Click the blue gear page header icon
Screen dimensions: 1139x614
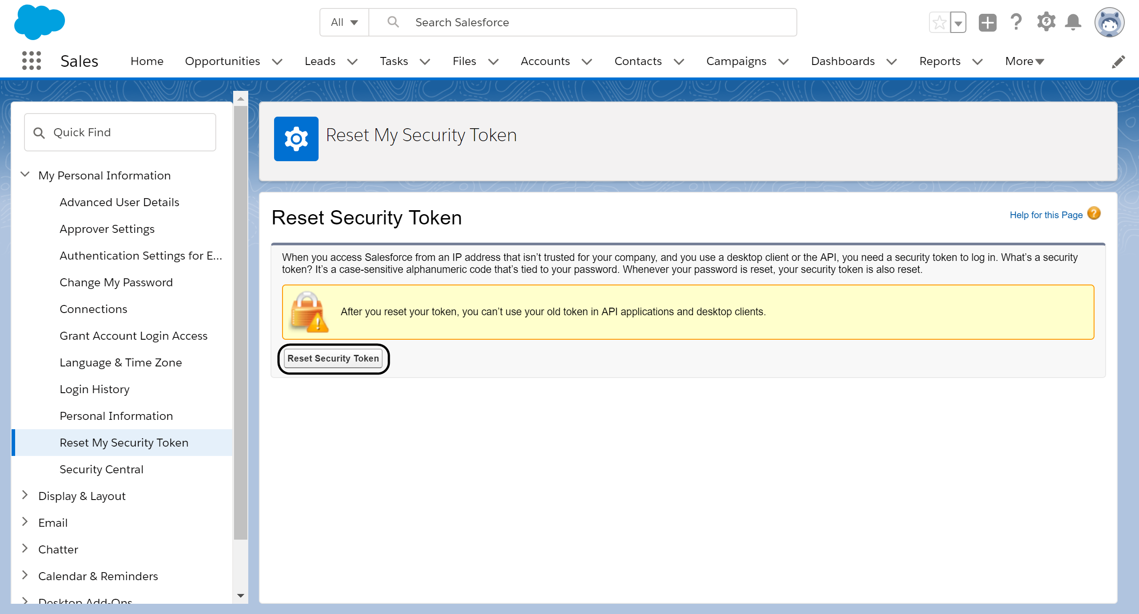point(296,139)
